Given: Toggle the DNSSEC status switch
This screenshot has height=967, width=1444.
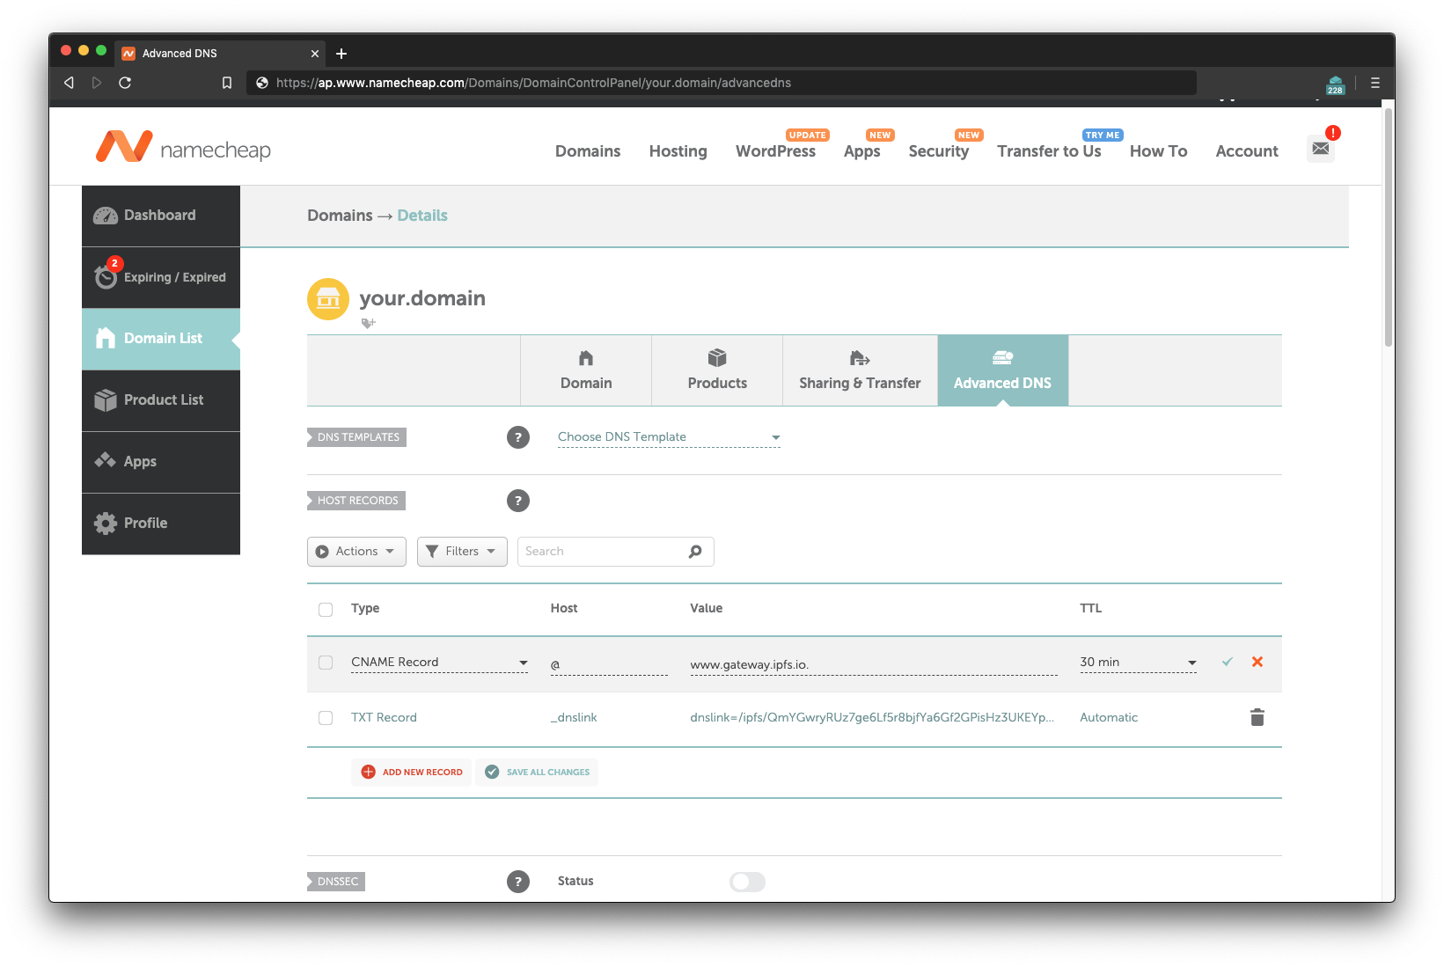Looking at the screenshot, I should coord(747,882).
